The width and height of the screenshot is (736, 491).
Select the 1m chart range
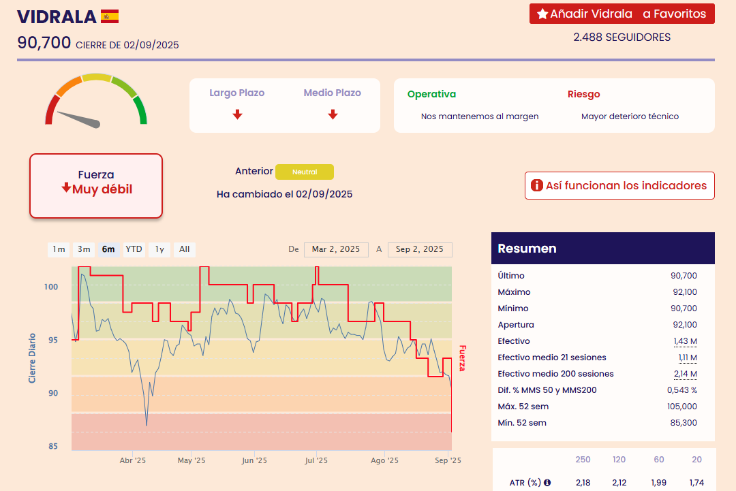click(59, 249)
